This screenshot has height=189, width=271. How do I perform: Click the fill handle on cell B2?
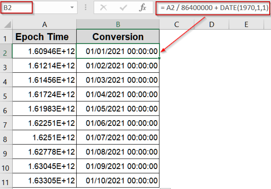point(159,58)
